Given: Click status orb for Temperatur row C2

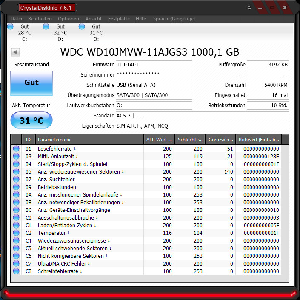Looking at the screenshot, I should point(16,233).
